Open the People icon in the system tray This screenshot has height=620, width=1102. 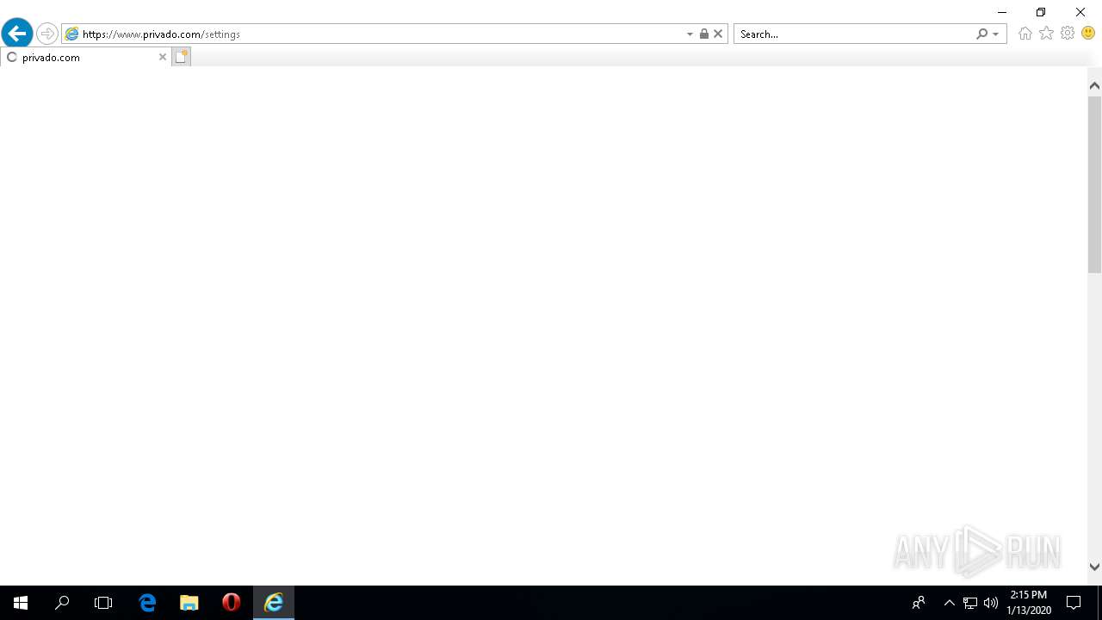[x=919, y=603]
